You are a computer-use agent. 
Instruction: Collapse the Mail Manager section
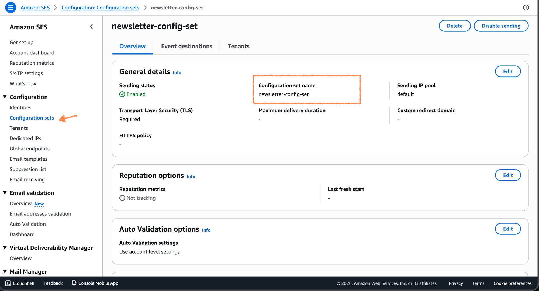(x=5, y=271)
